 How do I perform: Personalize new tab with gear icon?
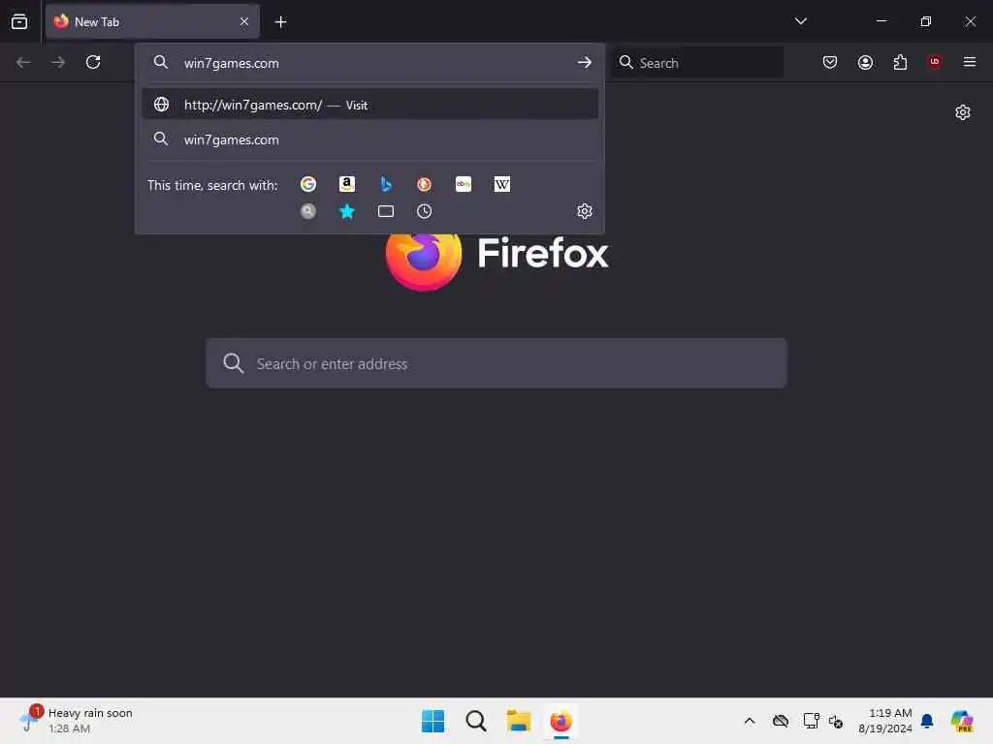coord(963,112)
